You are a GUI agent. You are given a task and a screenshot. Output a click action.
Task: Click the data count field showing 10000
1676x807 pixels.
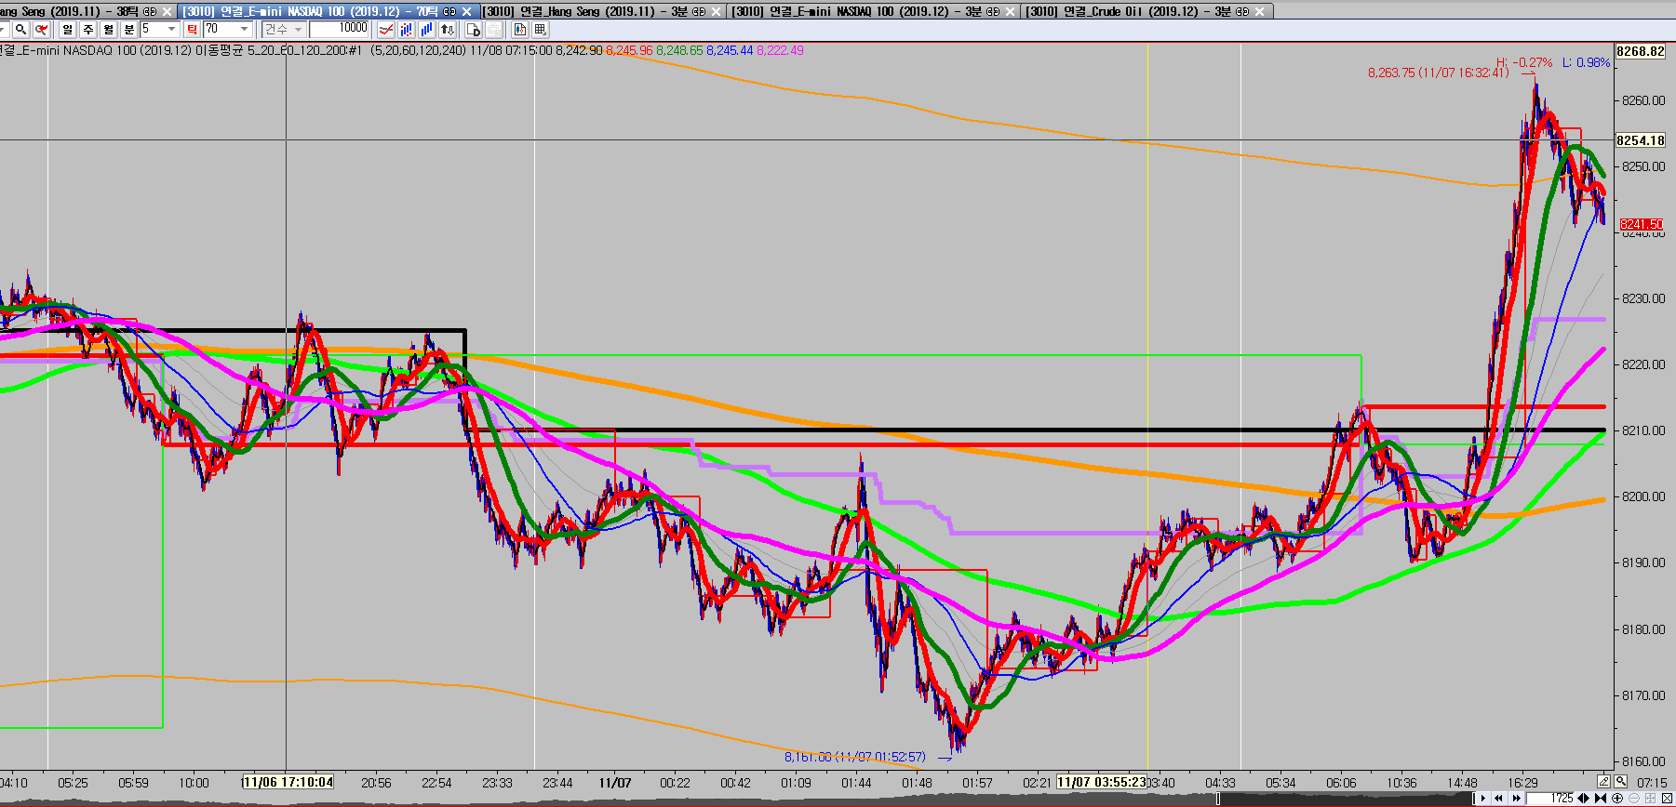coord(340,29)
